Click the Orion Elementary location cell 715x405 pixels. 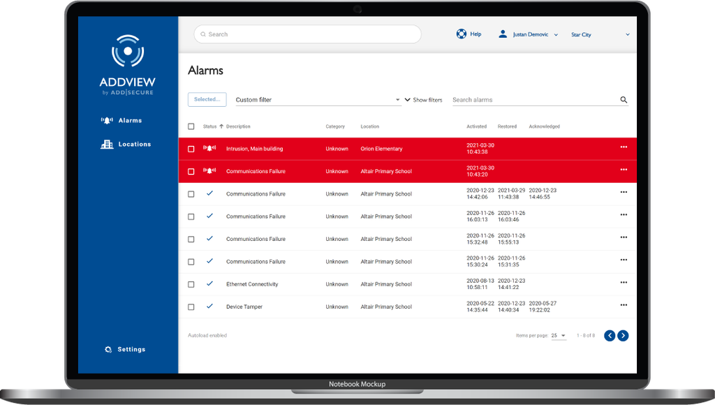tap(382, 149)
